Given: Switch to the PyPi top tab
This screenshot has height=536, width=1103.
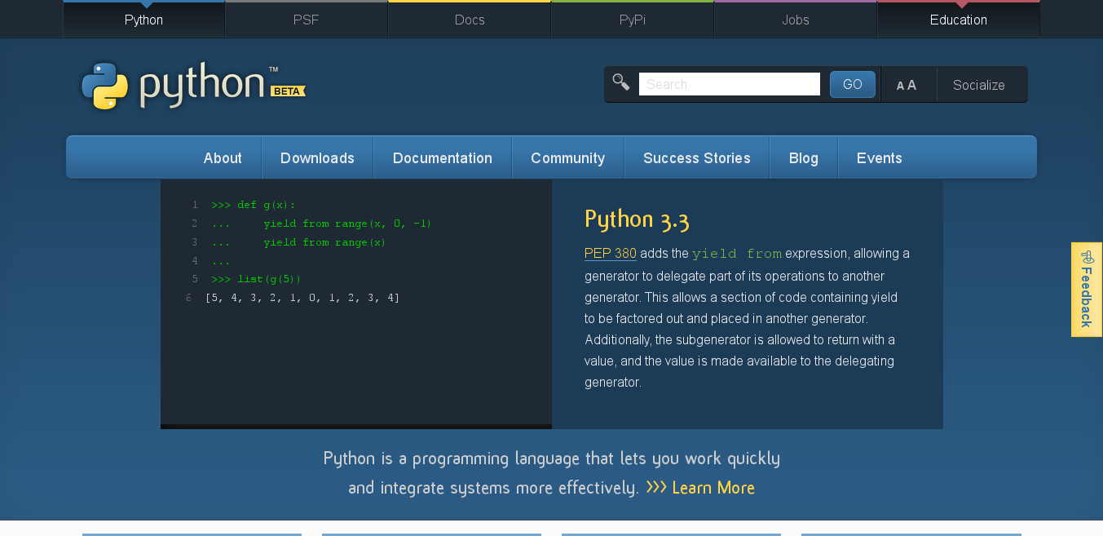Looking at the screenshot, I should tap(633, 20).
